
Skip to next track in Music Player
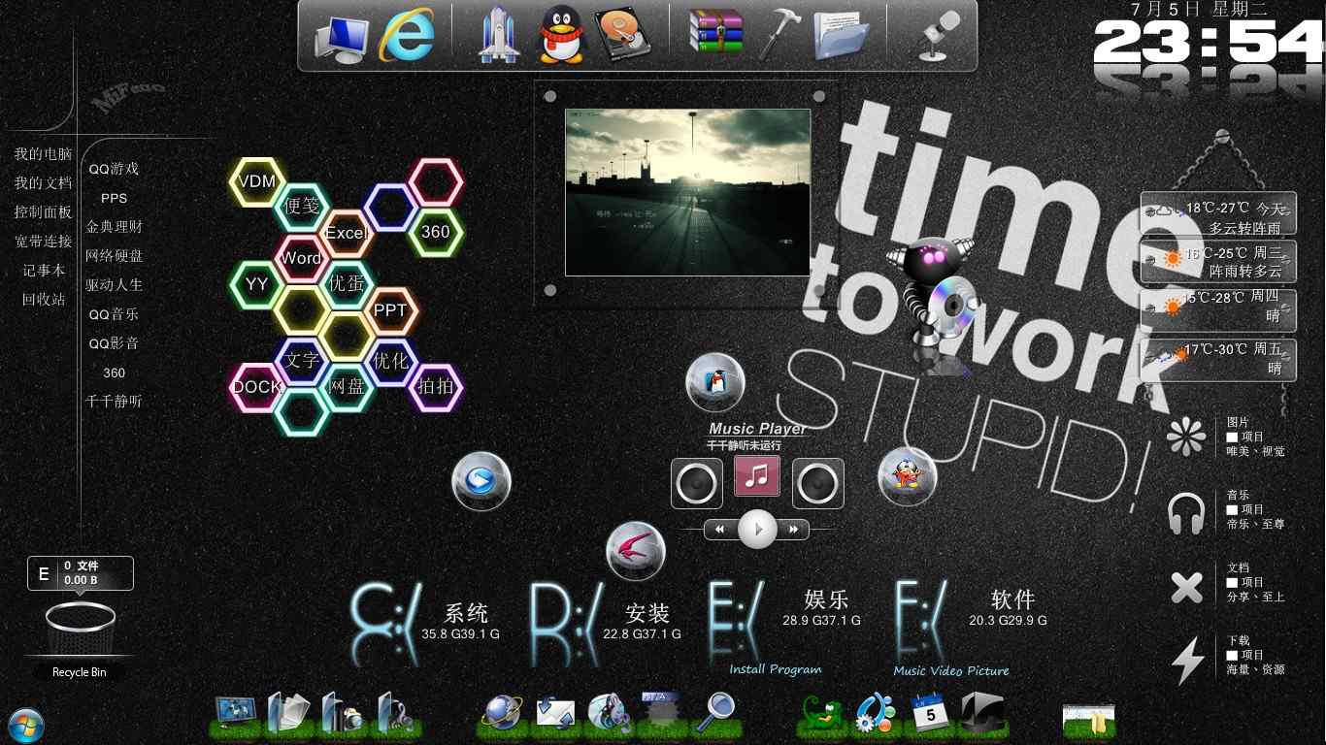click(794, 530)
